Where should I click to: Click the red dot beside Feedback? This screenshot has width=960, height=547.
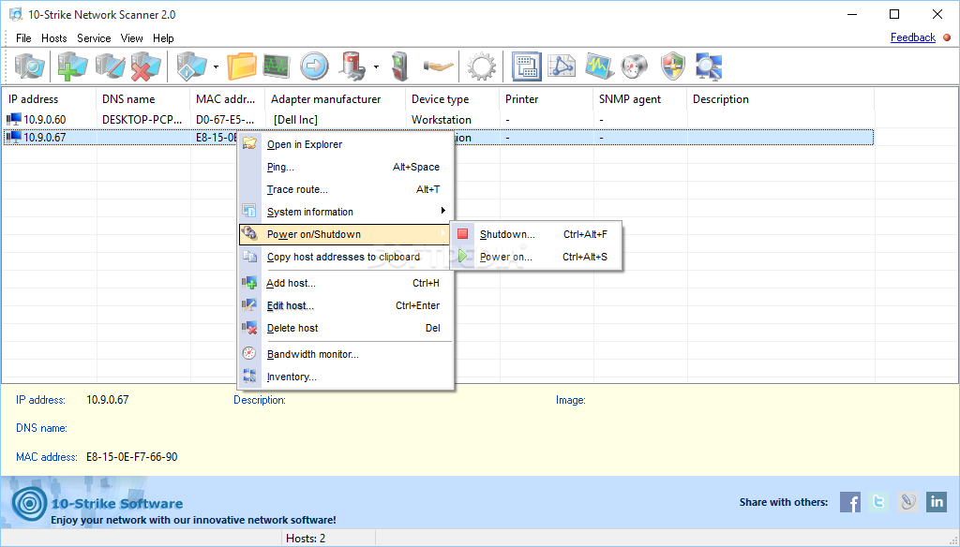coord(947,38)
